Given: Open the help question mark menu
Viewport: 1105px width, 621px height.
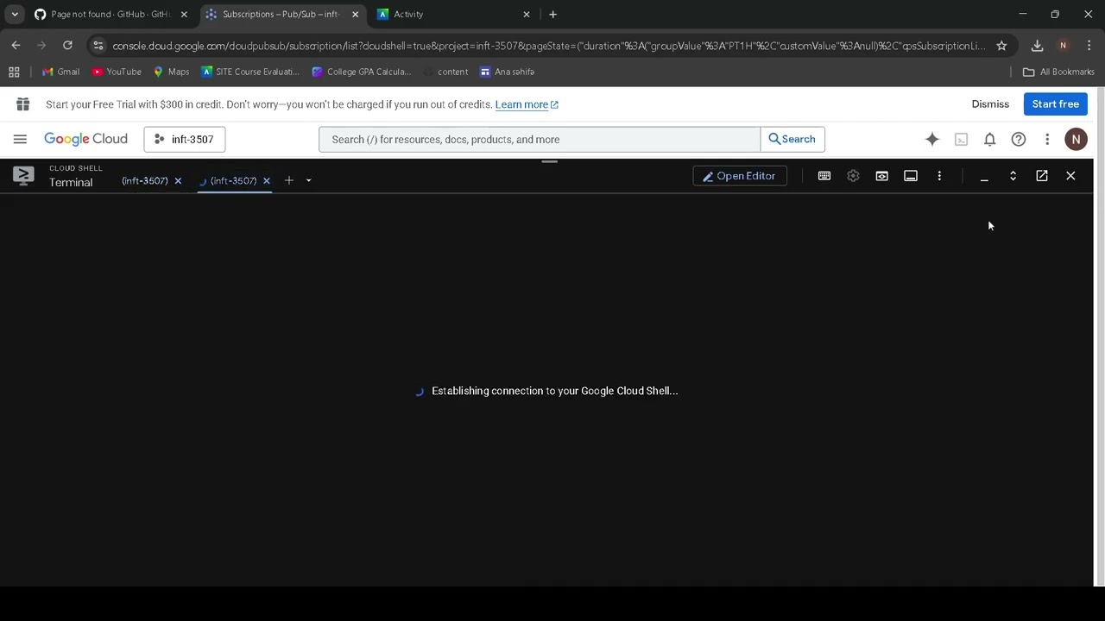Looking at the screenshot, I should (1019, 139).
